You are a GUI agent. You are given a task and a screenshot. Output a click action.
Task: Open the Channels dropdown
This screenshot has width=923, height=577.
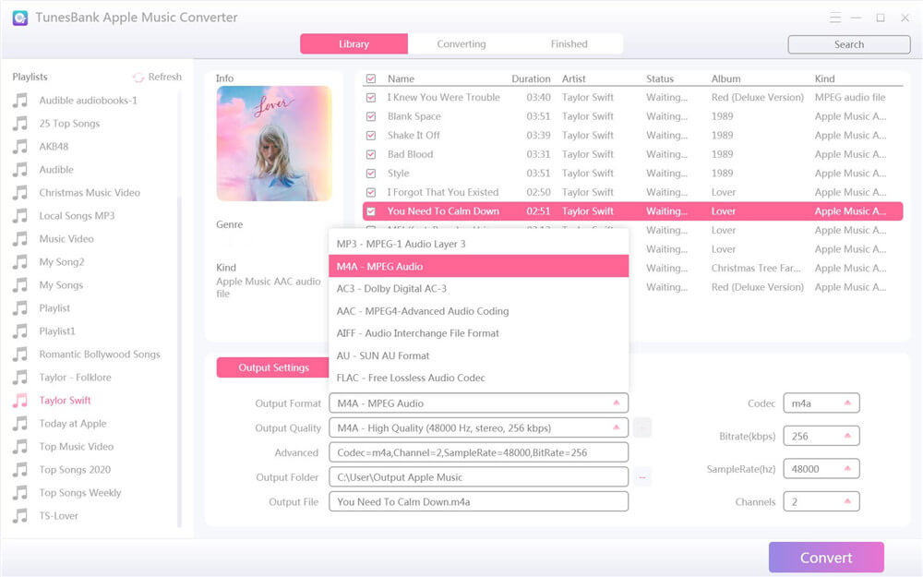[x=847, y=502]
